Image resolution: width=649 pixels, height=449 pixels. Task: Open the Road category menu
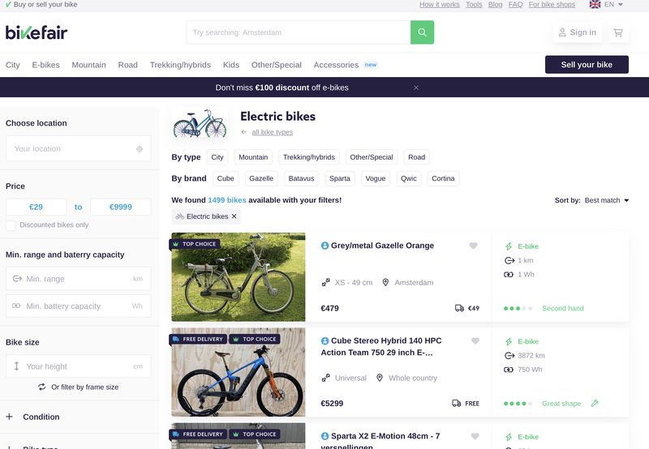tap(128, 65)
